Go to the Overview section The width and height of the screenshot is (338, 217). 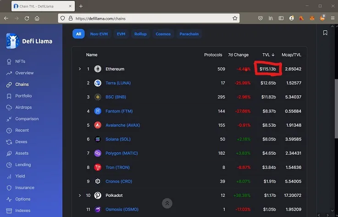pyautogui.click(x=20, y=73)
